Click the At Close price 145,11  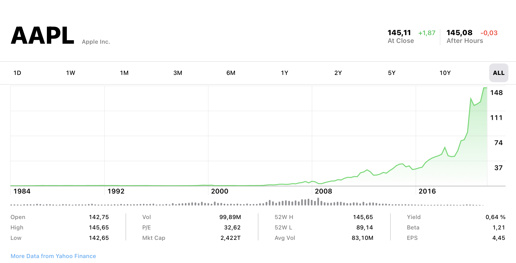tap(399, 33)
